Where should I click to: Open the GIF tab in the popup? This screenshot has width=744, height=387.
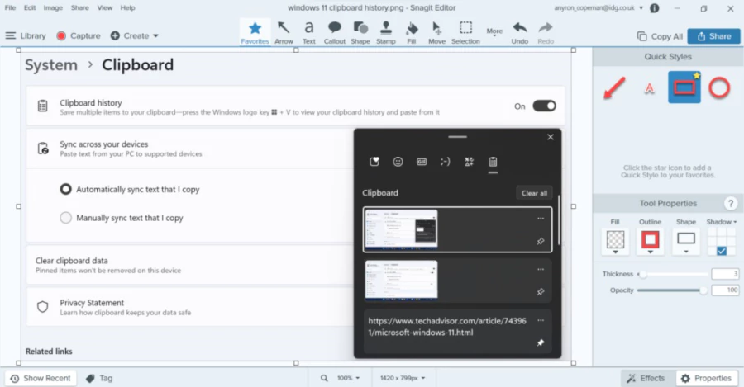click(422, 162)
